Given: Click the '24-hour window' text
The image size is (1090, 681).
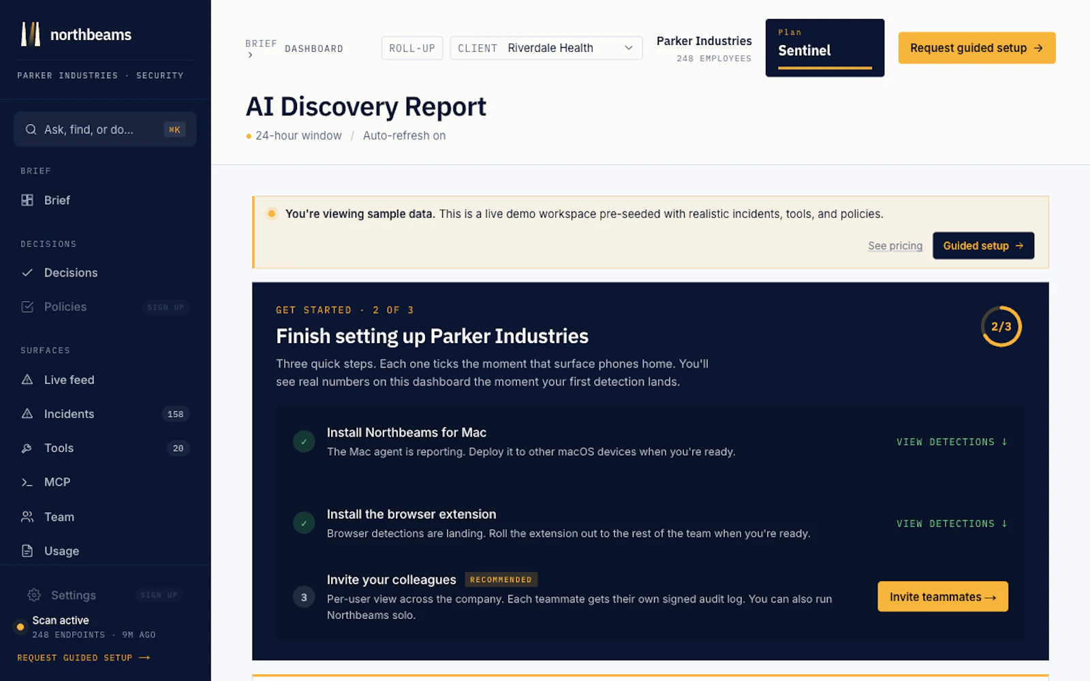Looking at the screenshot, I should (x=298, y=136).
